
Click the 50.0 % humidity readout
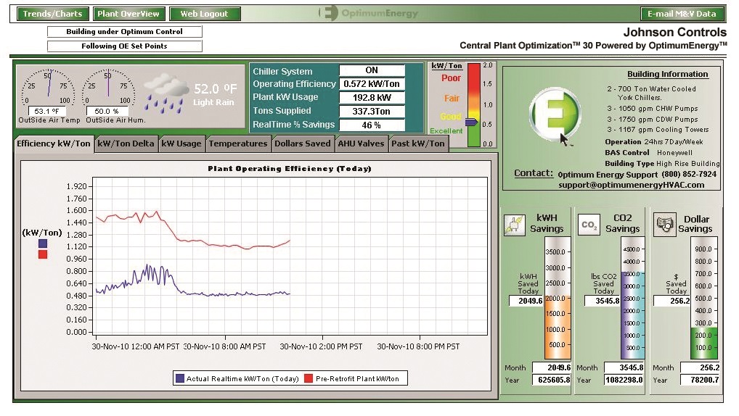107,111
